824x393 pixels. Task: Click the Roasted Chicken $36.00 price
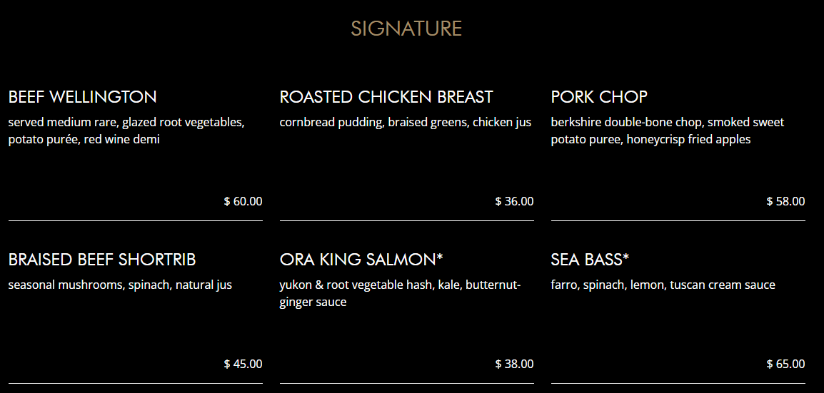[x=515, y=202]
